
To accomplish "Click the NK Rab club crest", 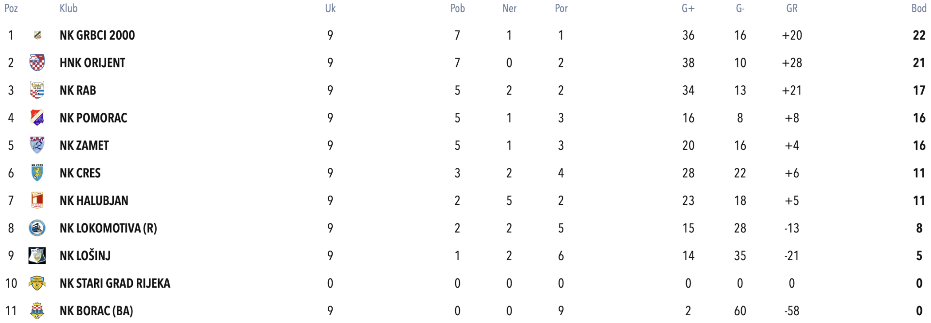I will point(37,90).
